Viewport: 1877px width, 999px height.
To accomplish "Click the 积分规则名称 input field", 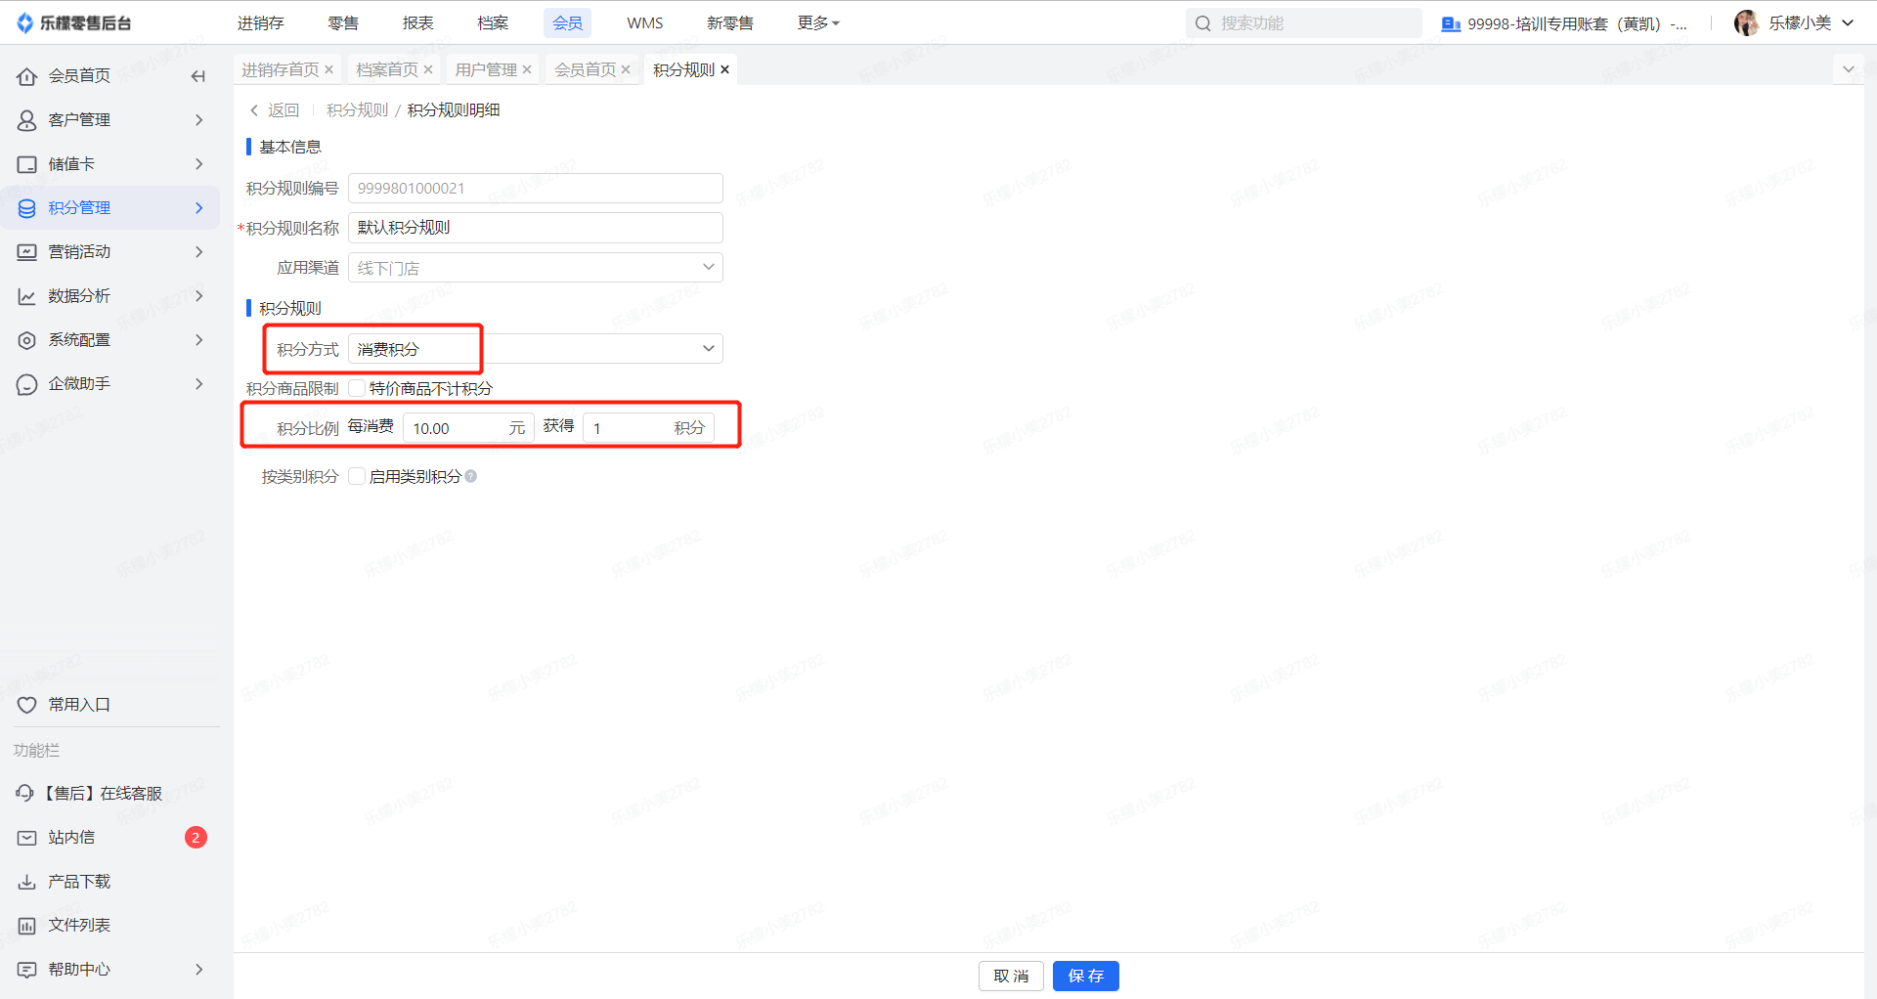I will point(536,228).
